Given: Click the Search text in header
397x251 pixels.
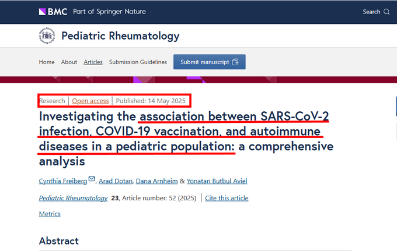Looking at the screenshot, I should click(x=371, y=12).
